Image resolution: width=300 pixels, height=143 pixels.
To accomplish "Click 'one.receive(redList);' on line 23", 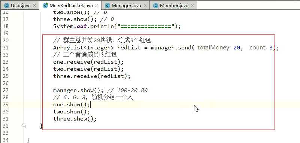I will (88, 62).
